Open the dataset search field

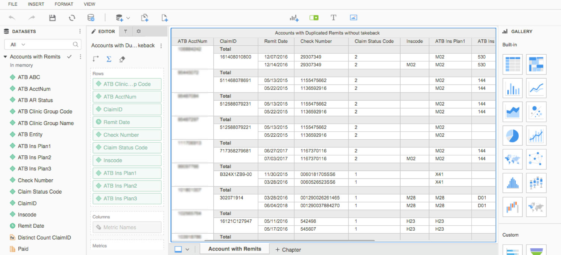76,44
